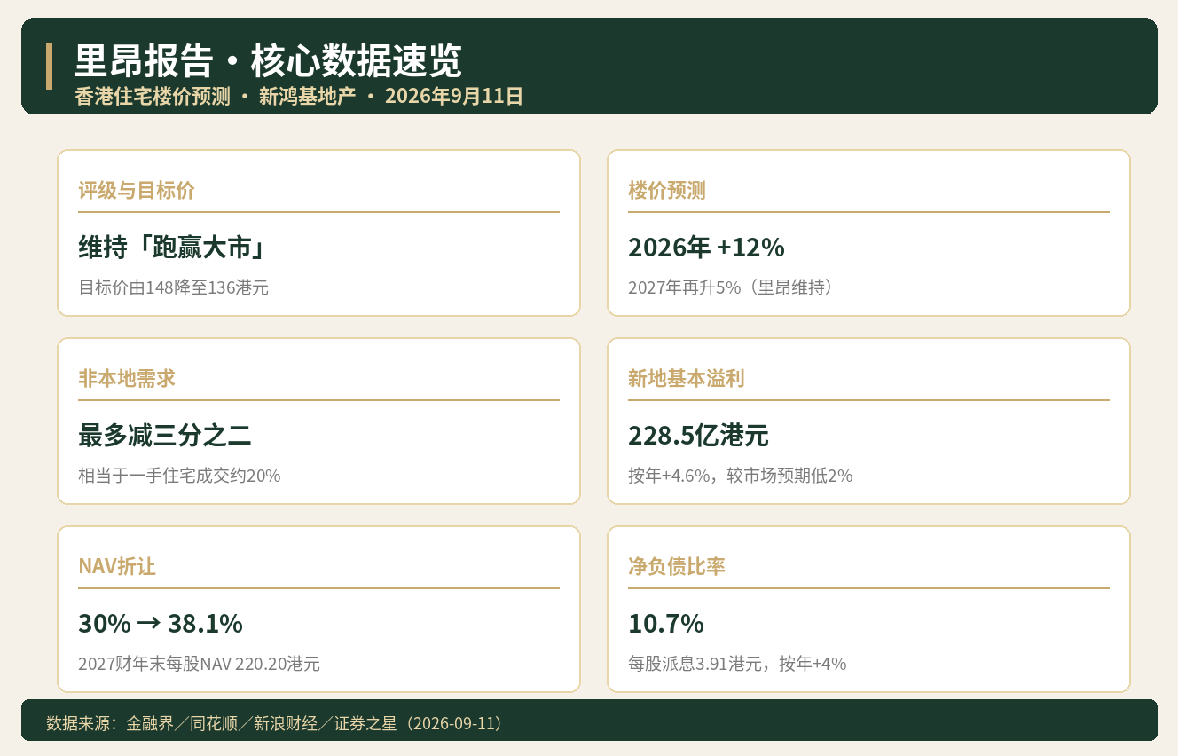1178x756 pixels.
Task: Click the note 按年+4.6%，较市场预期低2%
Action: click(x=740, y=476)
